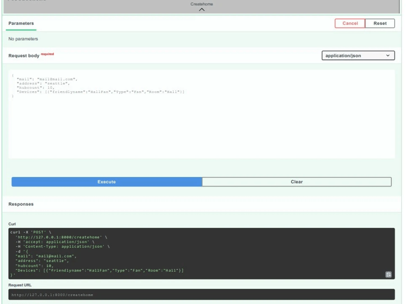Click the "Devices" line in curl output
Viewport: 406px width, 304px height.
[x=99, y=270]
